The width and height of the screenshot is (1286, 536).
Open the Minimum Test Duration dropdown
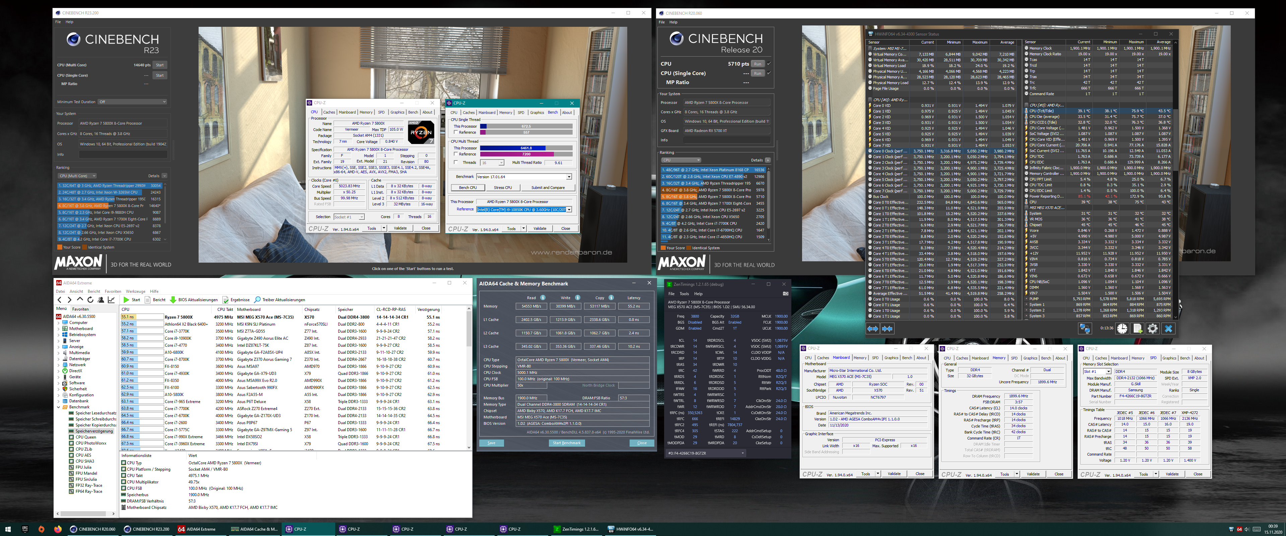pos(133,102)
